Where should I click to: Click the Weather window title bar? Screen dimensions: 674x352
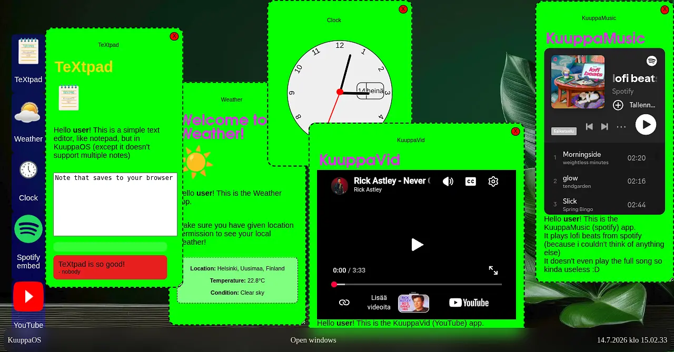(232, 99)
